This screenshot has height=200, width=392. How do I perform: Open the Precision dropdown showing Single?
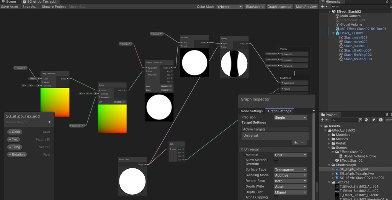click(x=291, y=118)
